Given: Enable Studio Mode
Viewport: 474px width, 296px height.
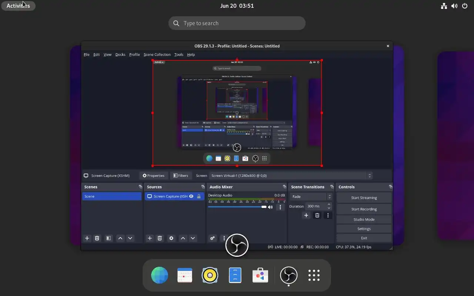Looking at the screenshot, I should 364,219.
